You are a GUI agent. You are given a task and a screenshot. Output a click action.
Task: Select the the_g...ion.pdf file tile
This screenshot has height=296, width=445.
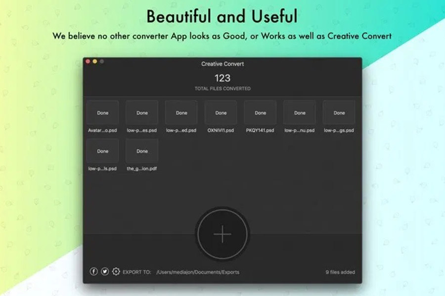click(142, 151)
